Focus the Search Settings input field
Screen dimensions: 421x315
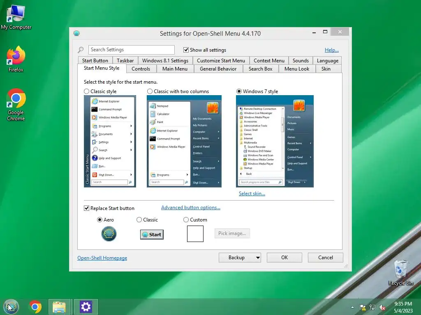coord(131,50)
